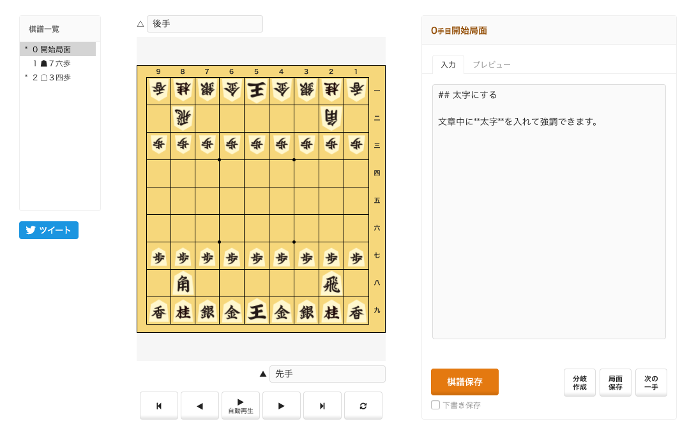Click the 次の一手 button
The width and height of the screenshot is (696, 440).
coord(651,383)
